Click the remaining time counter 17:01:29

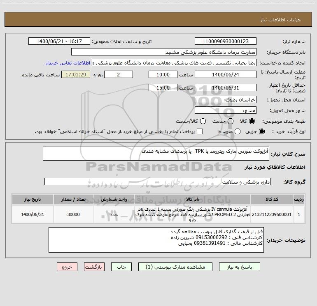pyautogui.click(x=76, y=75)
